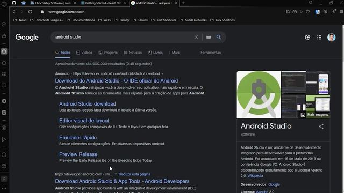The width and height of the screenshot is (344, 193).
Task: Open the Faculty bookmarks folder
Action: click(122, 20)
